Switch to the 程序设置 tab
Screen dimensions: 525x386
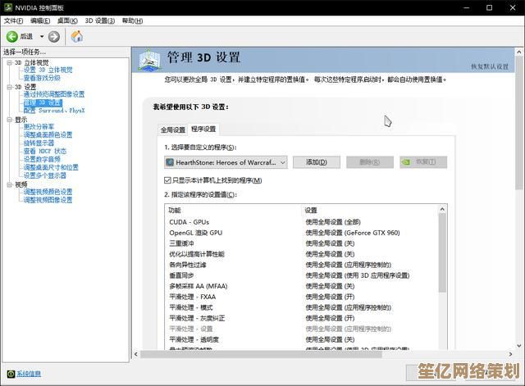[203, 129]
